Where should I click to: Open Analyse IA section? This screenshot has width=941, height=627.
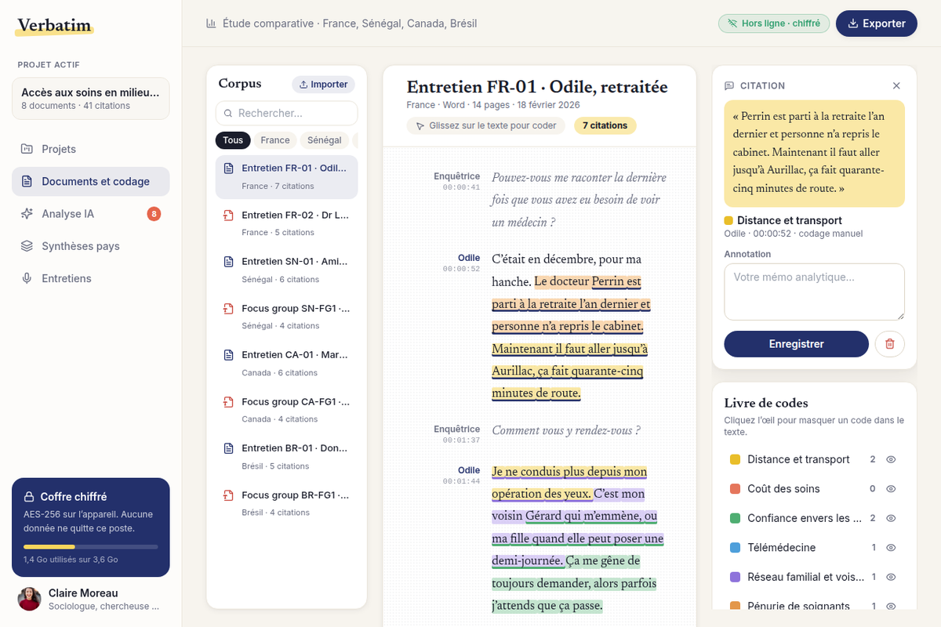(90, 213)
